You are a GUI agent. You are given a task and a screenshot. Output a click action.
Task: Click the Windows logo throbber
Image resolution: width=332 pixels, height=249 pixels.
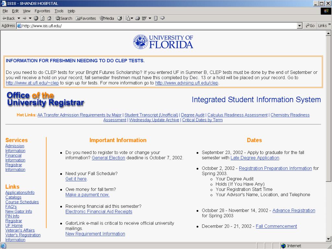coord(326,11)
